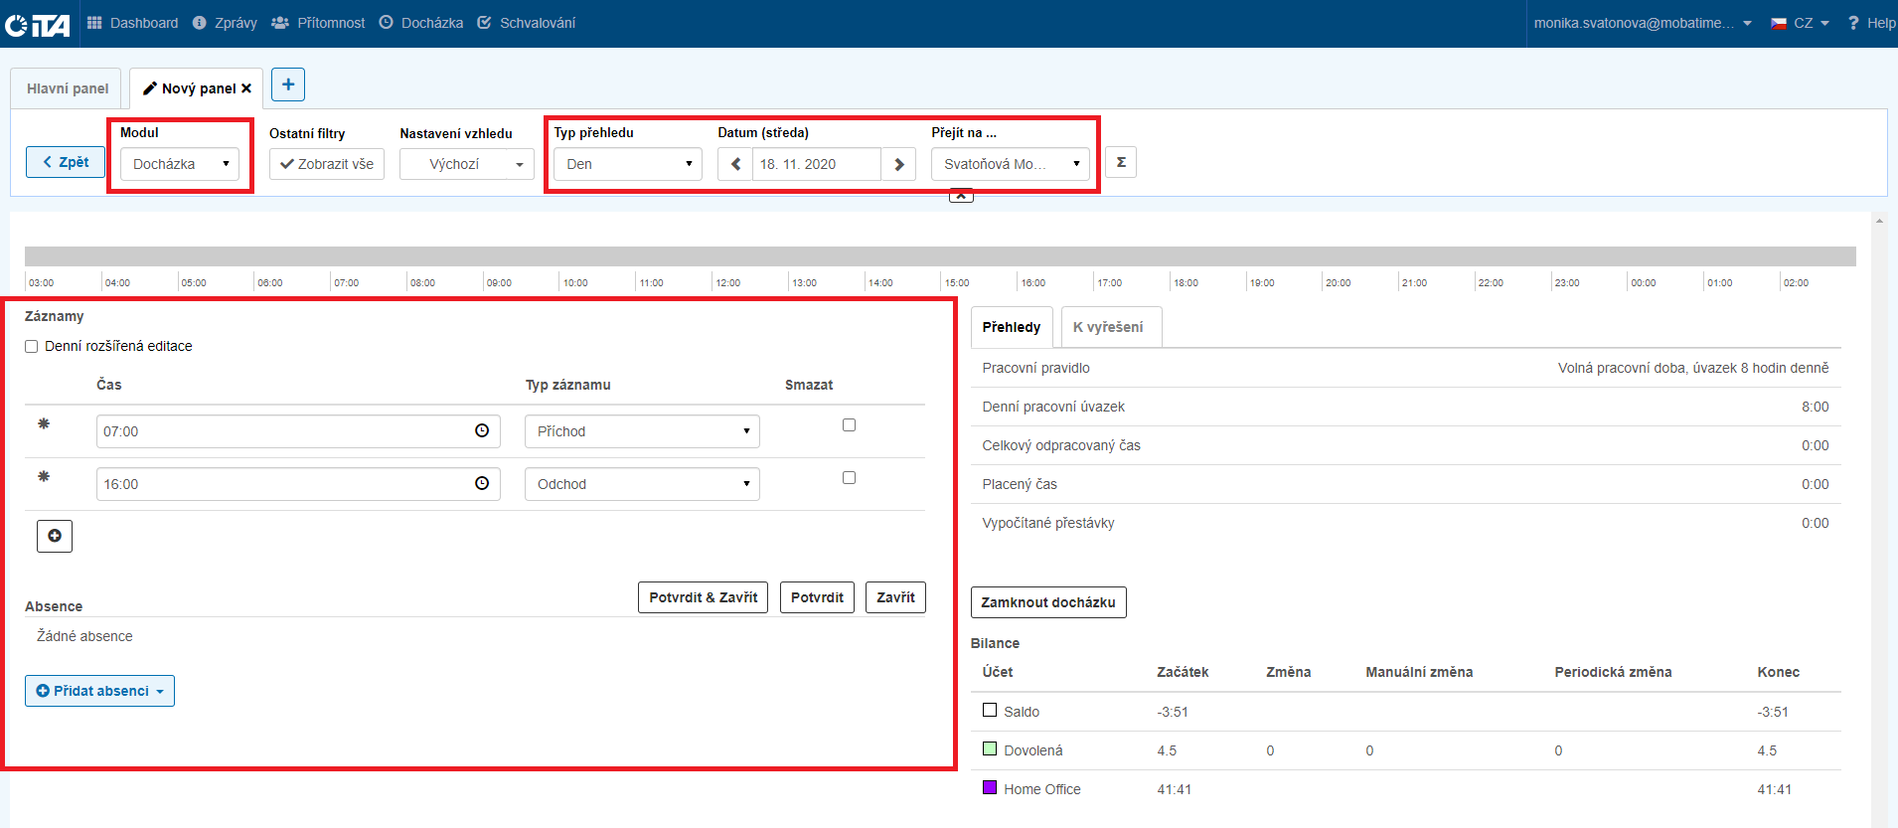
Task: Open the Typ přehledu Den dropdown
Action: pos(627,164)
